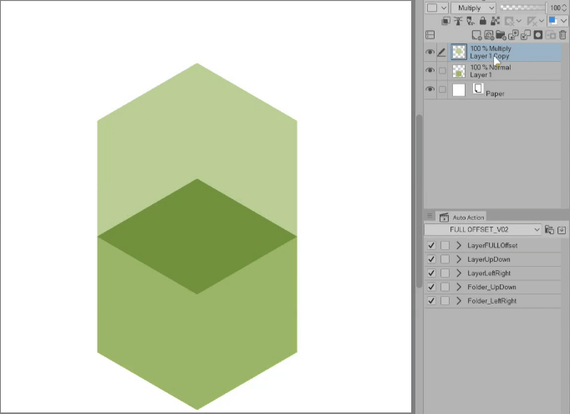Screen dimensions: 570x414
Task: Click create new auto action set icon
Action: 549,229
